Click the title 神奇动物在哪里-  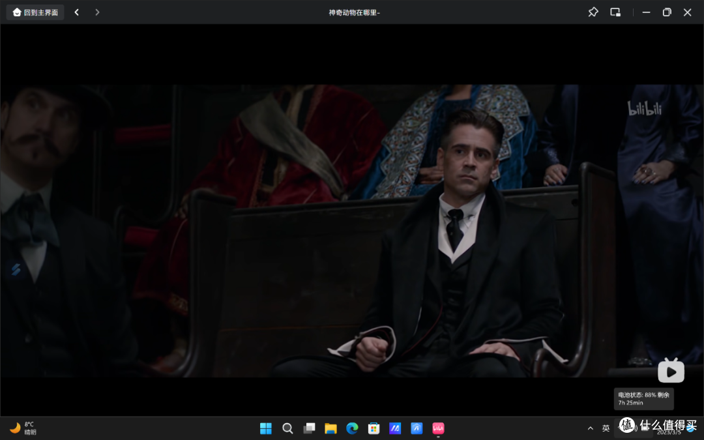click(354, 12)
